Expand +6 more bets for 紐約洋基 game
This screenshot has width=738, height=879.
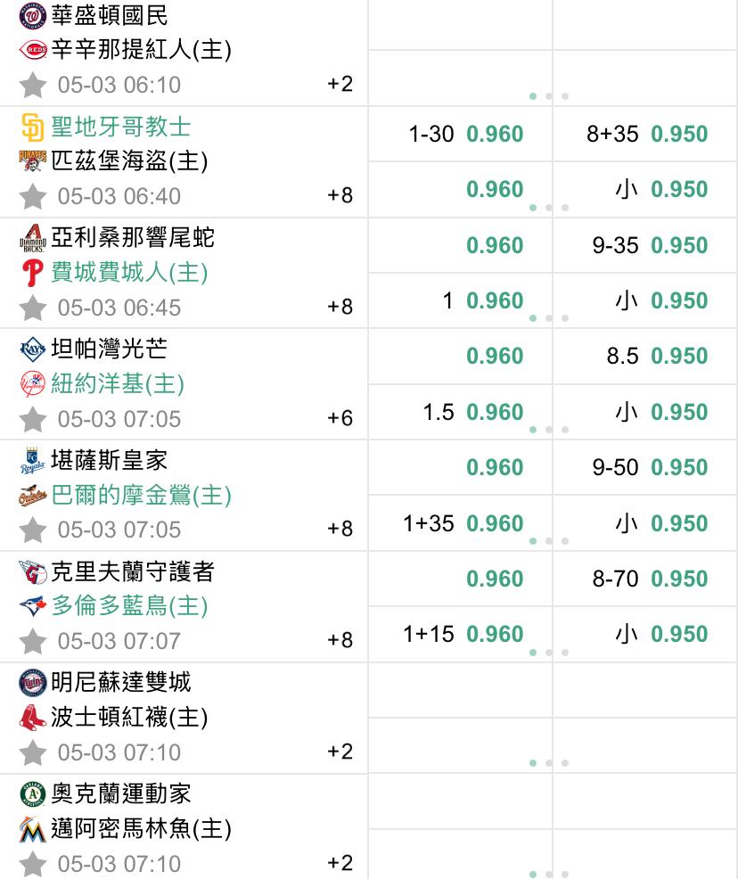click(x=340, y=417)
